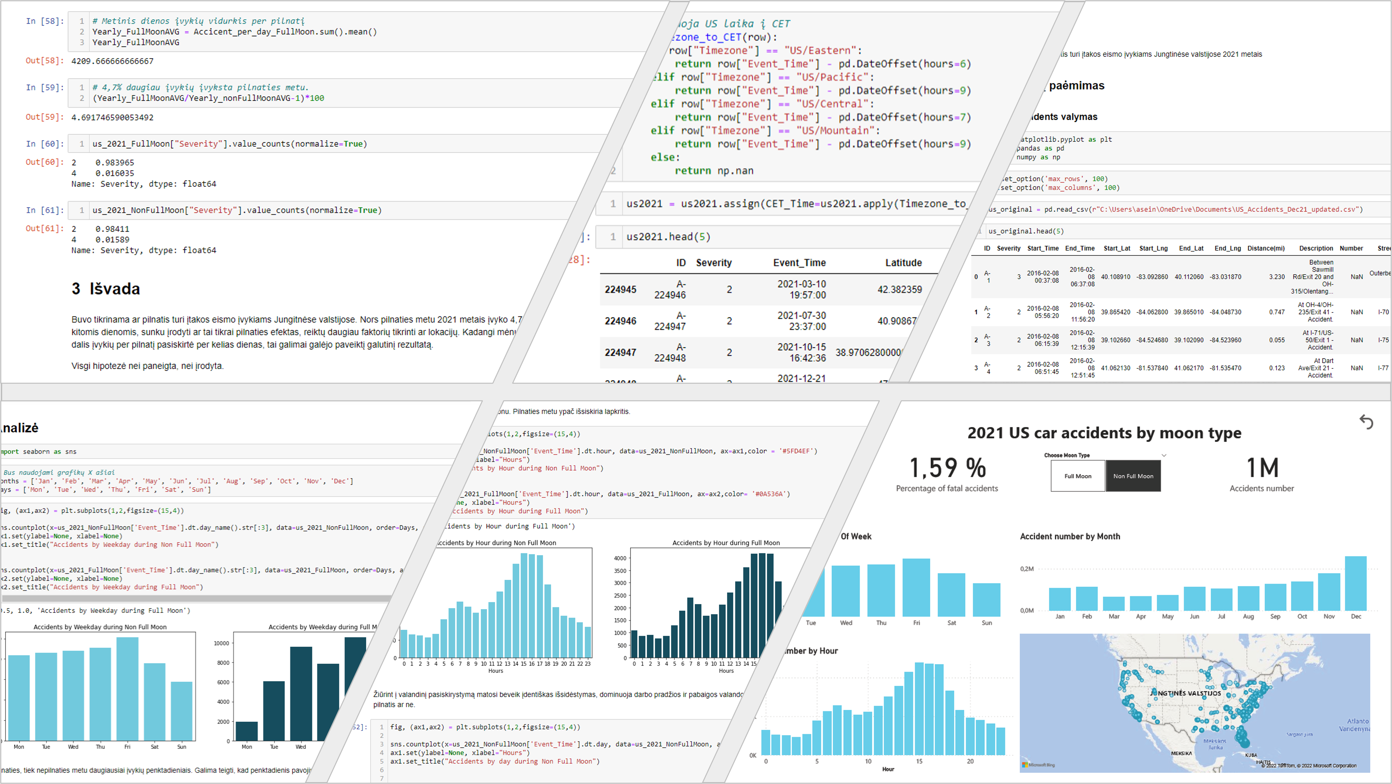Click the Event_Time column header in us2021 table
This screenshot has height=784, width=1392.
click(799, 263)
